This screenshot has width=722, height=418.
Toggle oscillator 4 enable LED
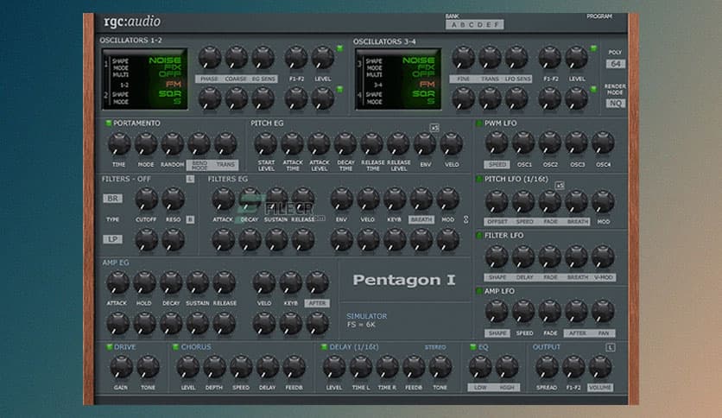coord(593,89)
